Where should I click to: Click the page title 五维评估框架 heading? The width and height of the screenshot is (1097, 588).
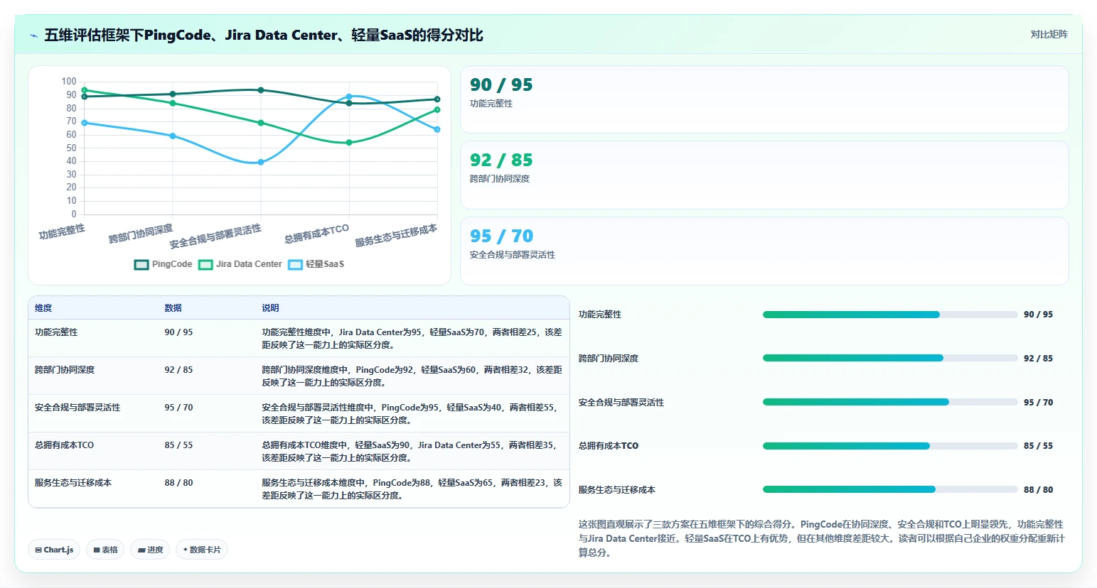click(x=264, y=36)
